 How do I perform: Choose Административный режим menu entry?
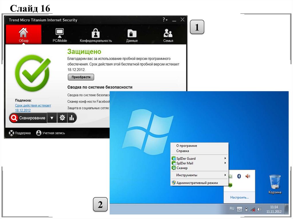(197, 183)
